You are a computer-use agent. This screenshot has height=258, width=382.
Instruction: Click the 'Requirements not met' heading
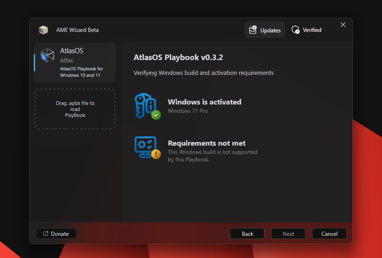[207, 143]
